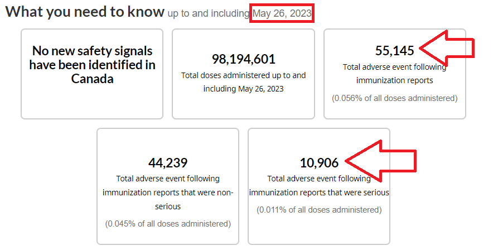
Task: Click 'immunization reports' line in the 55,145 card
Action: click(x=395, y=80)
